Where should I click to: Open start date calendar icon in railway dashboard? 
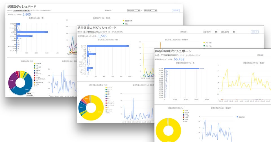pos(139,10)
